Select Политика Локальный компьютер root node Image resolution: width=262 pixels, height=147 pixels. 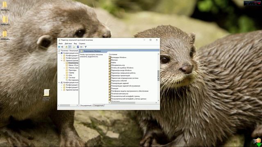[x=68, y=51]
